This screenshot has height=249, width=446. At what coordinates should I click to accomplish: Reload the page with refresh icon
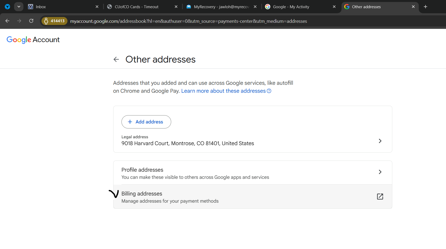(x=31, y=21)
